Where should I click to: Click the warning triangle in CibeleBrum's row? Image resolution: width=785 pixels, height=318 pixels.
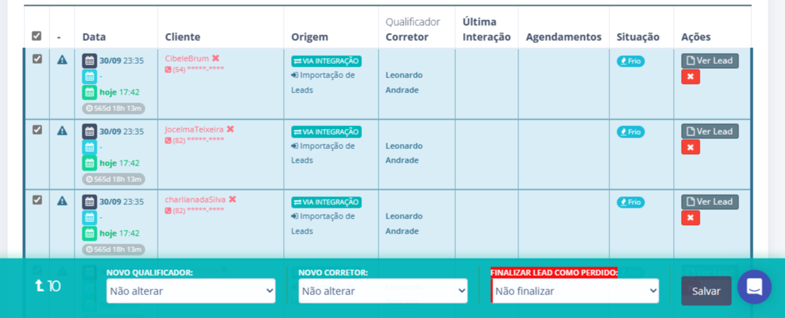pyautogui.click(x=62, y=60)
